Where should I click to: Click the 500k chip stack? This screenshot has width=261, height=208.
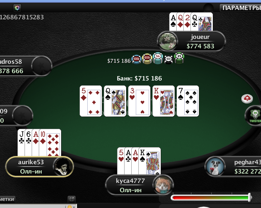[x=136, y=59]
